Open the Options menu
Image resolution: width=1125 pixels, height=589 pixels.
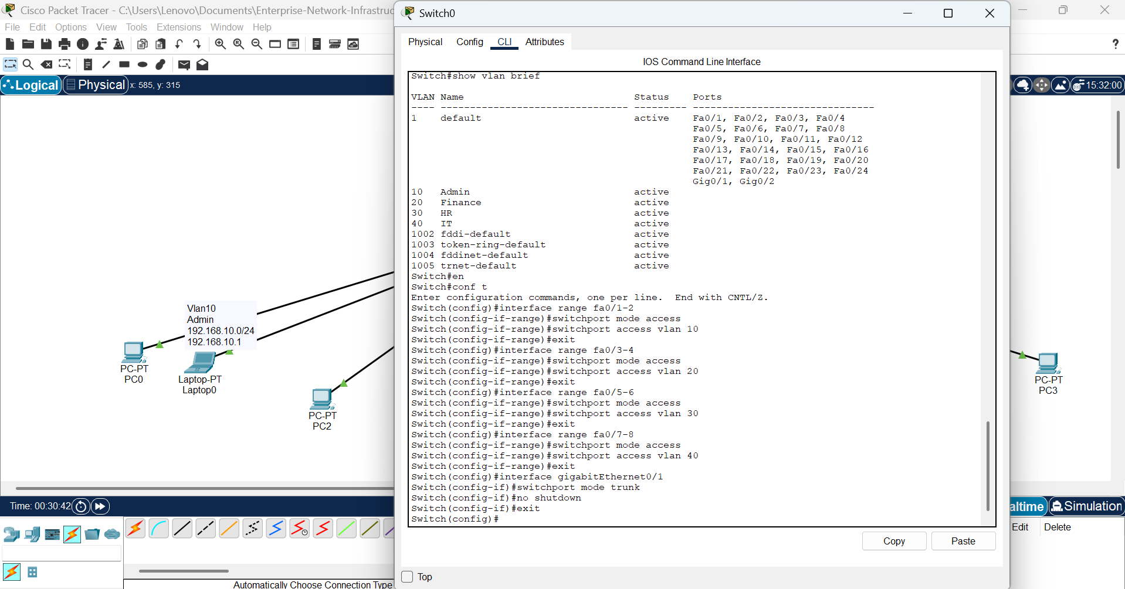coord(71,27)
